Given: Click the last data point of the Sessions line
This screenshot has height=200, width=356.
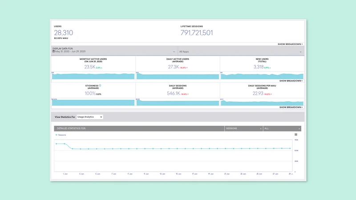Looking at the screenshot, I should tap(290, 148).
